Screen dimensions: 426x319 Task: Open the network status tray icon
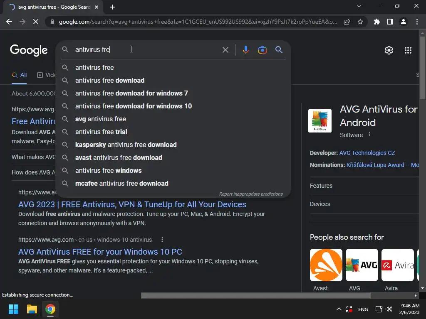pos(379,309)
